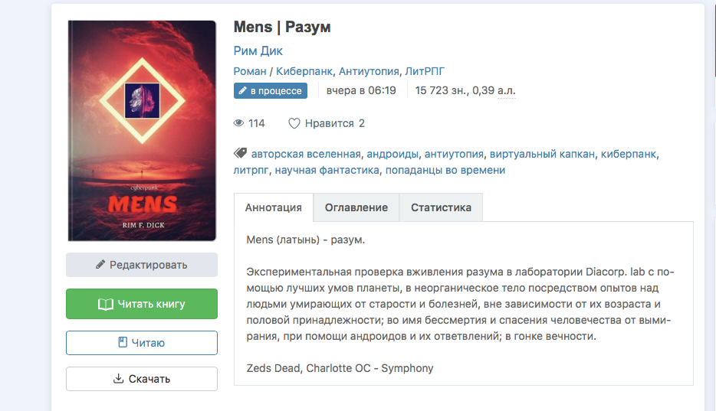716x411 pixels.
Task: Open the Киберпанк genre link
Action: (x=304, y=71)
